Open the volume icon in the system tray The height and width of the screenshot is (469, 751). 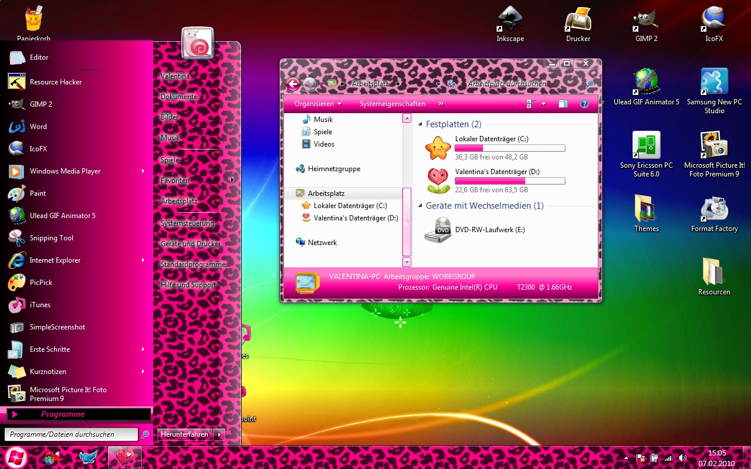tap(682, 457)
